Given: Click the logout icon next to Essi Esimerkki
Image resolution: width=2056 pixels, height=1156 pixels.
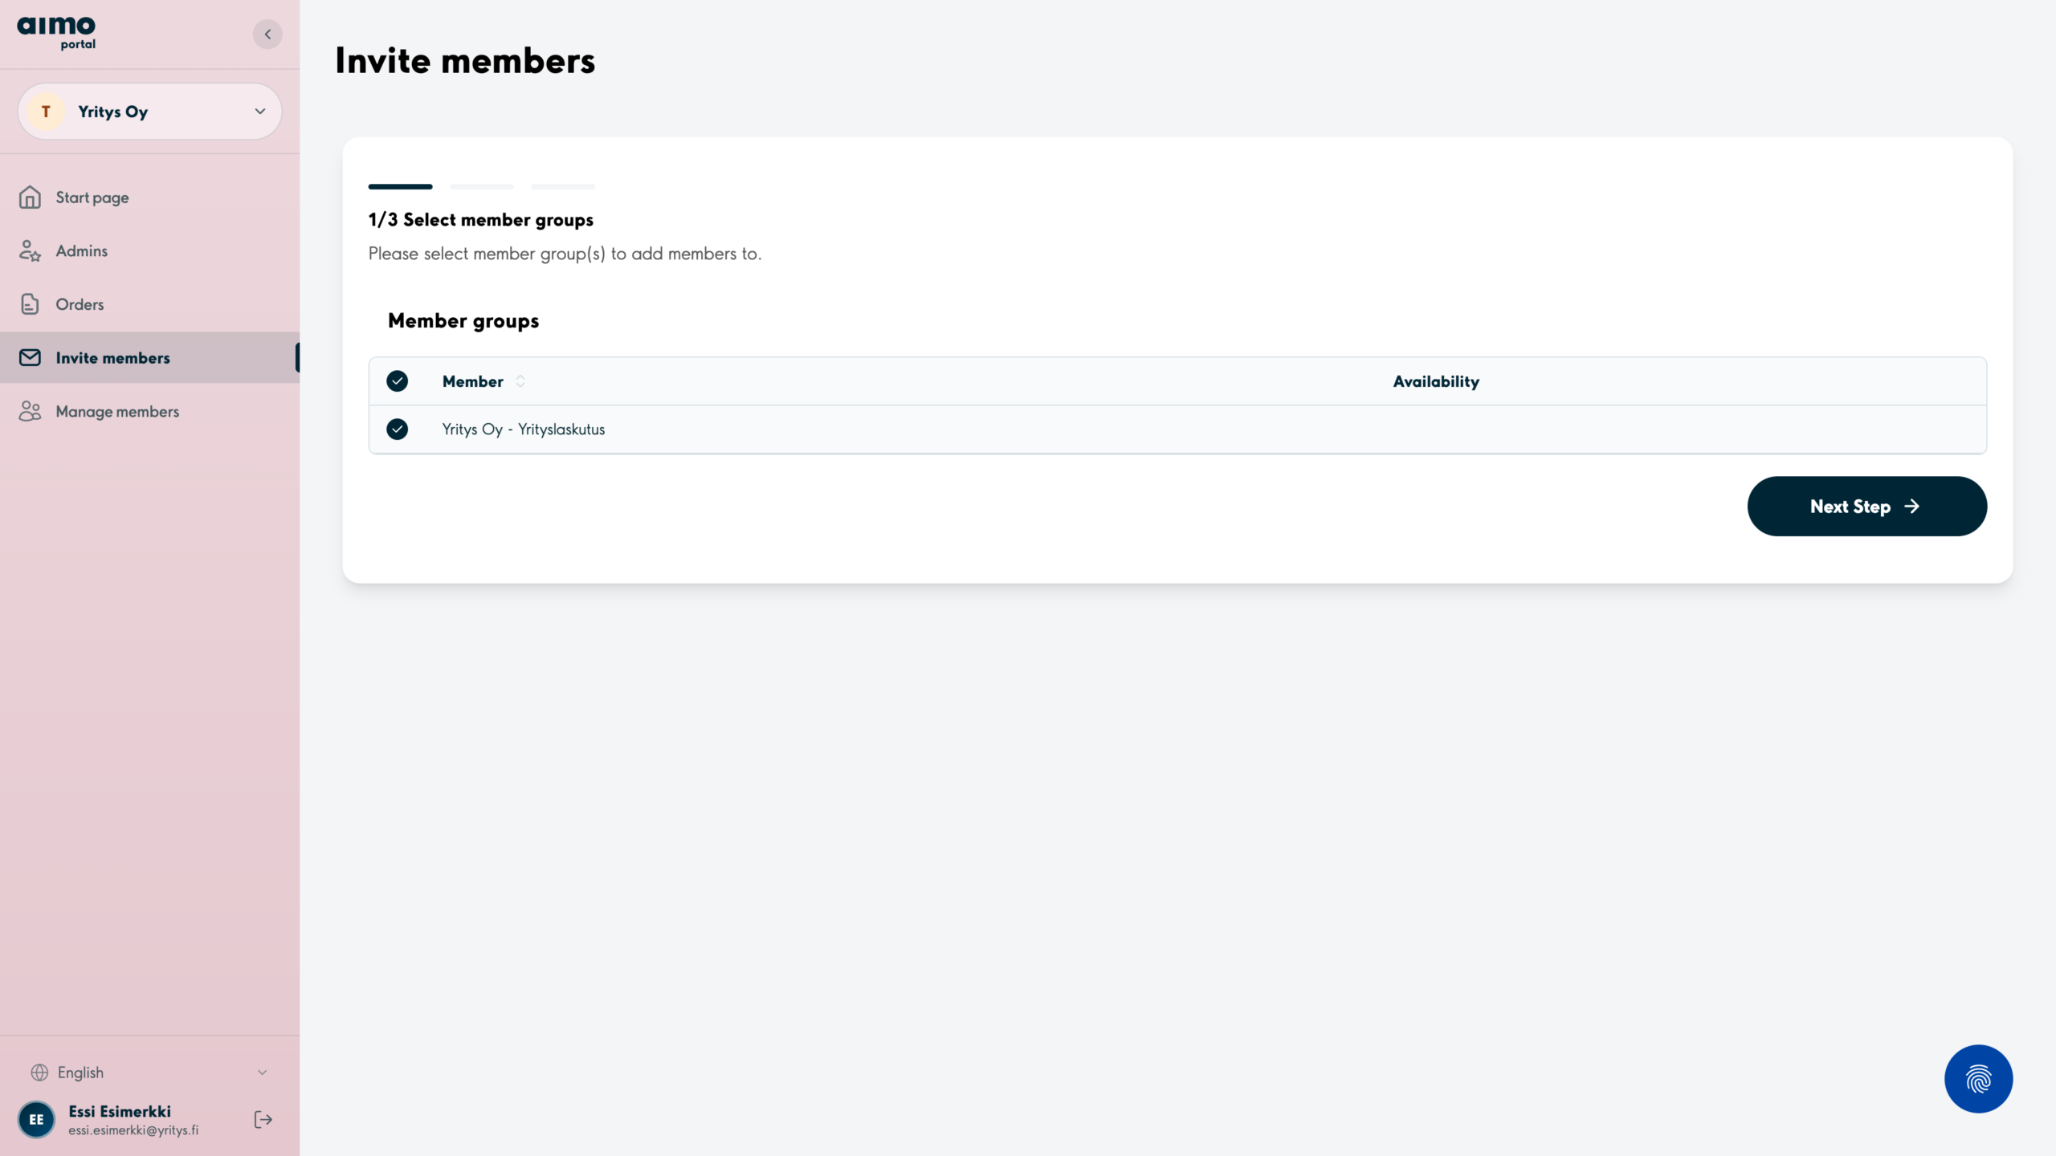Looking at the screenshot, I should (x=263, y=1119).
